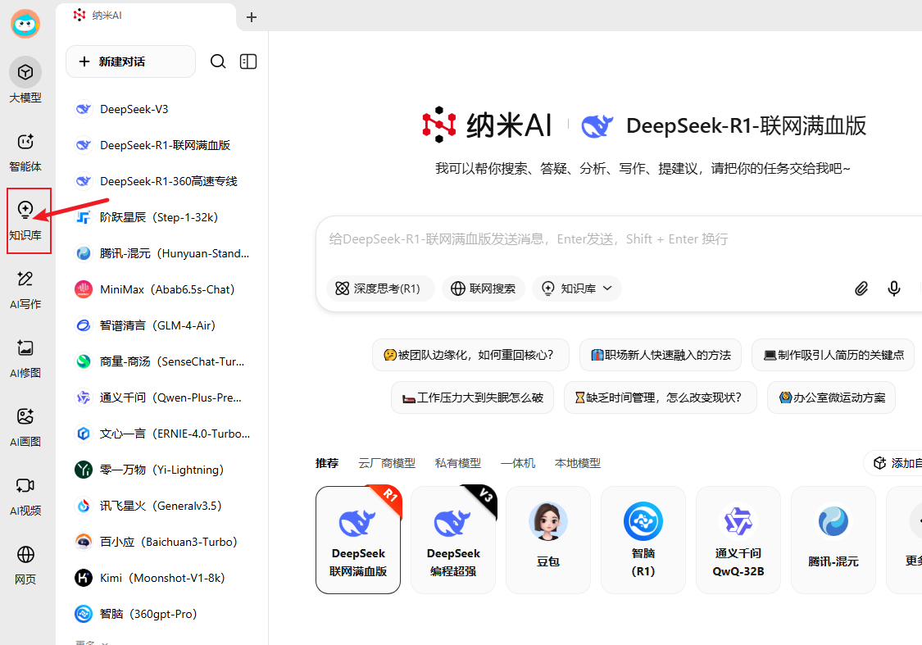Select the 智脑 (R1) model card
Image resolution: width=922 pixels, height=645 pixels.
pyautogui.click(x=643, y=540)
